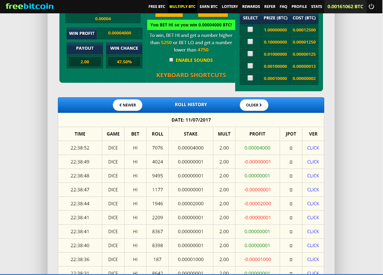The image size is (383, 275).
Task: Open CLICK verify link for roll 1946
Action: coord(313,204)
